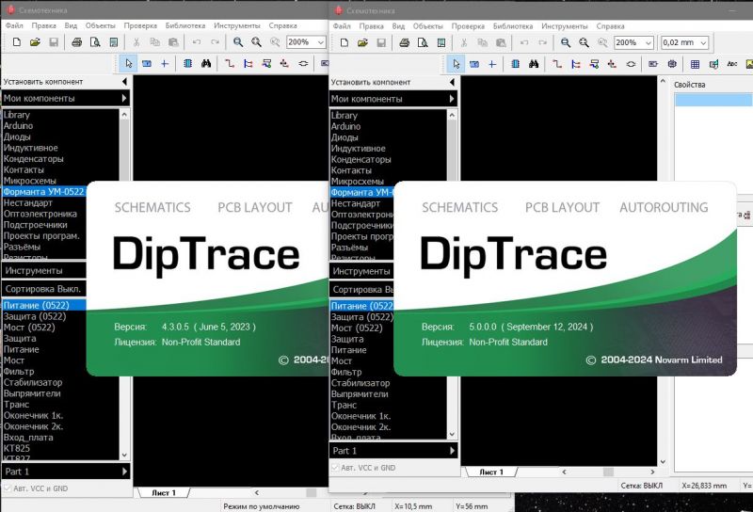The width and height of the screenshot is (753, 512).
Task: Expand Мои компоненты arrow in DipTrace 5.0 window
Action: tap(452, 99)
